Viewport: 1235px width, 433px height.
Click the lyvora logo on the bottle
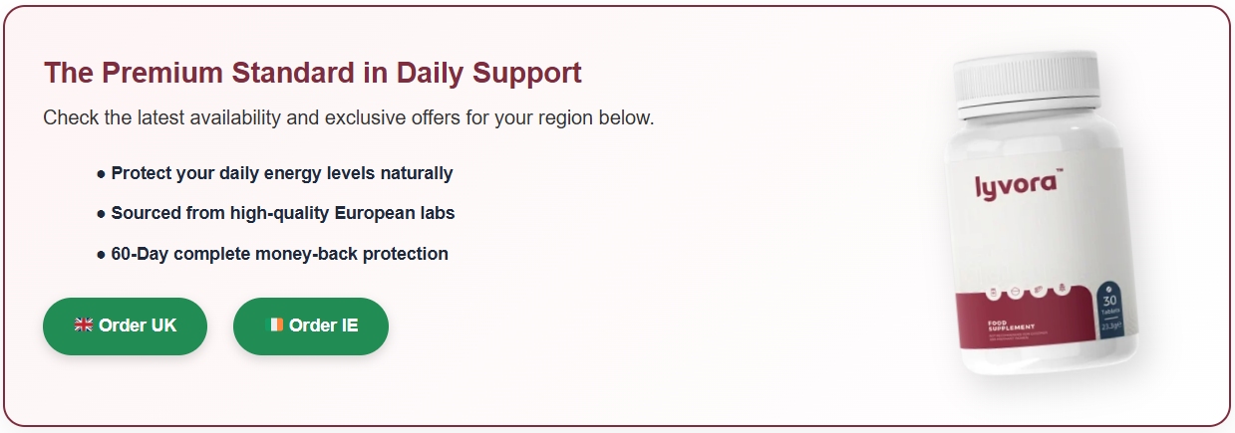point(1018,184)
